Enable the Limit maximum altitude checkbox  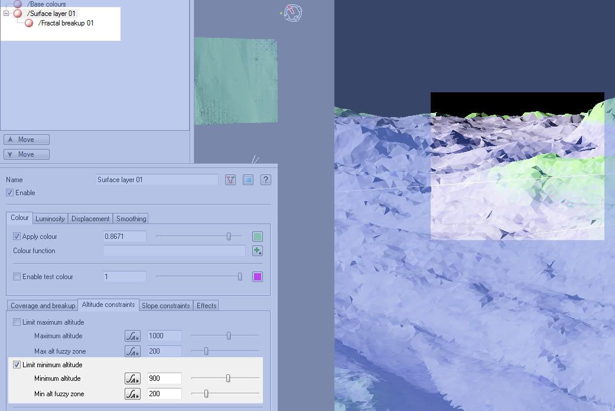pos(17,322)
